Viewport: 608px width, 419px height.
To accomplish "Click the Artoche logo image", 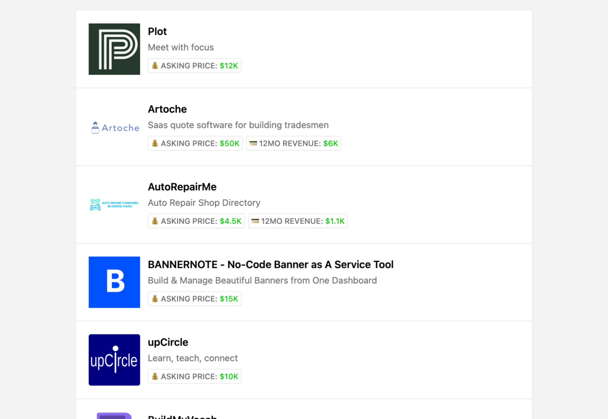I will click(114, 127).
